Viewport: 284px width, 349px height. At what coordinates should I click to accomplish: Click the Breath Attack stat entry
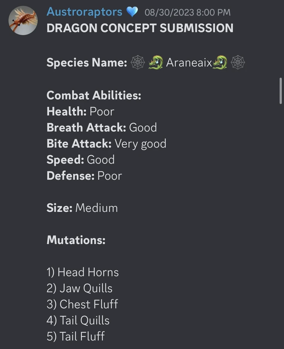(x=101, y=127)
